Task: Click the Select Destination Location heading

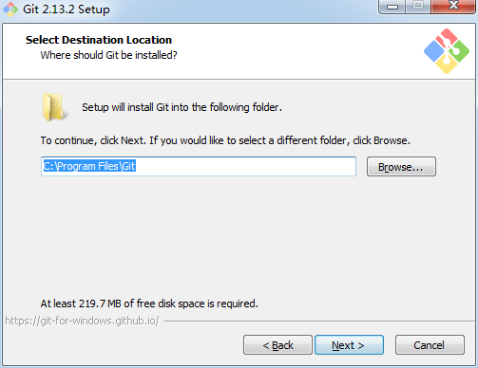Action: (x=99, y=40)
